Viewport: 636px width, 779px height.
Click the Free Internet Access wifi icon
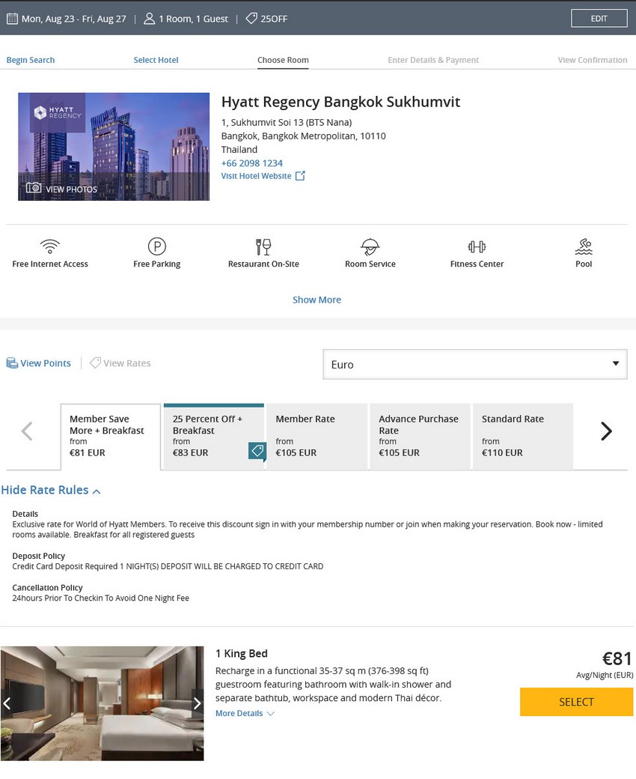pos(50,246)
